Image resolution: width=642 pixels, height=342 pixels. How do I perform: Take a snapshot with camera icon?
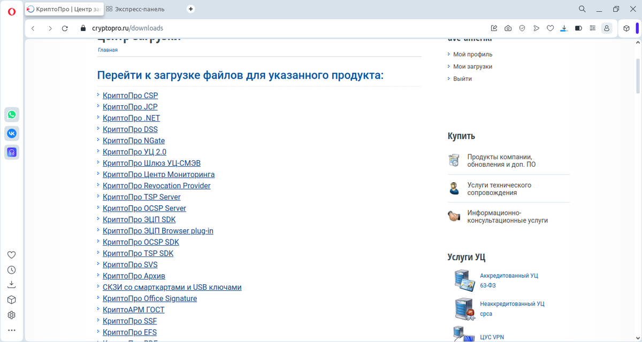(x=508, y=28)
